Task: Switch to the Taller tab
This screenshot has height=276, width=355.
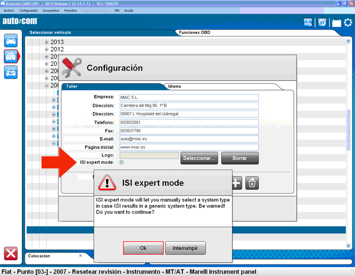Action: coord(113,86)
